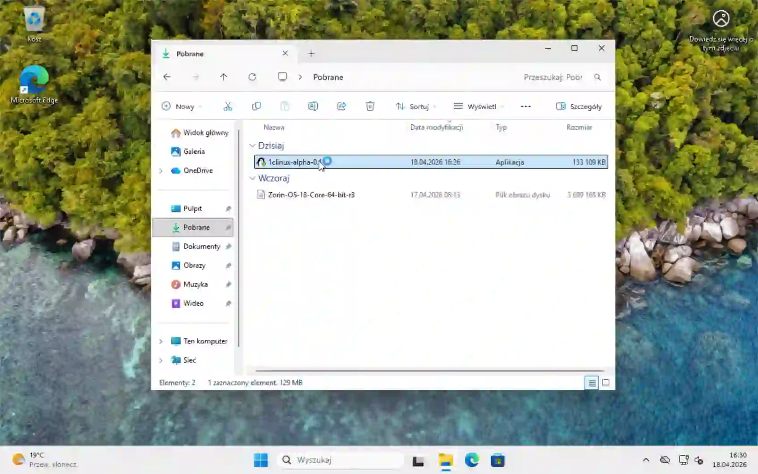Open Microsoft Edge from the taskbar

(x=472, y=460)
